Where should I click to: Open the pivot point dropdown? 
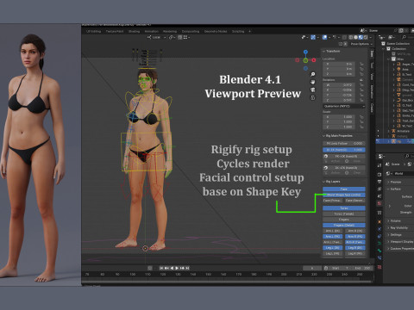[172, 37]
